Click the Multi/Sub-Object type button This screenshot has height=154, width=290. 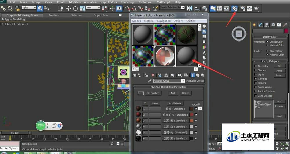(x=195, y=81)
